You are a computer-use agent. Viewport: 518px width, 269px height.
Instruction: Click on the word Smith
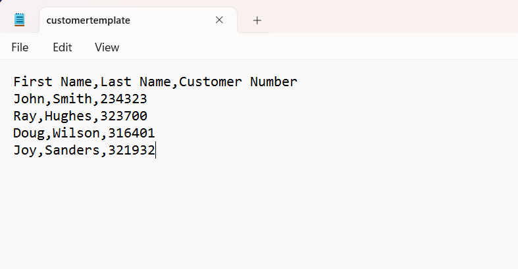72,99
